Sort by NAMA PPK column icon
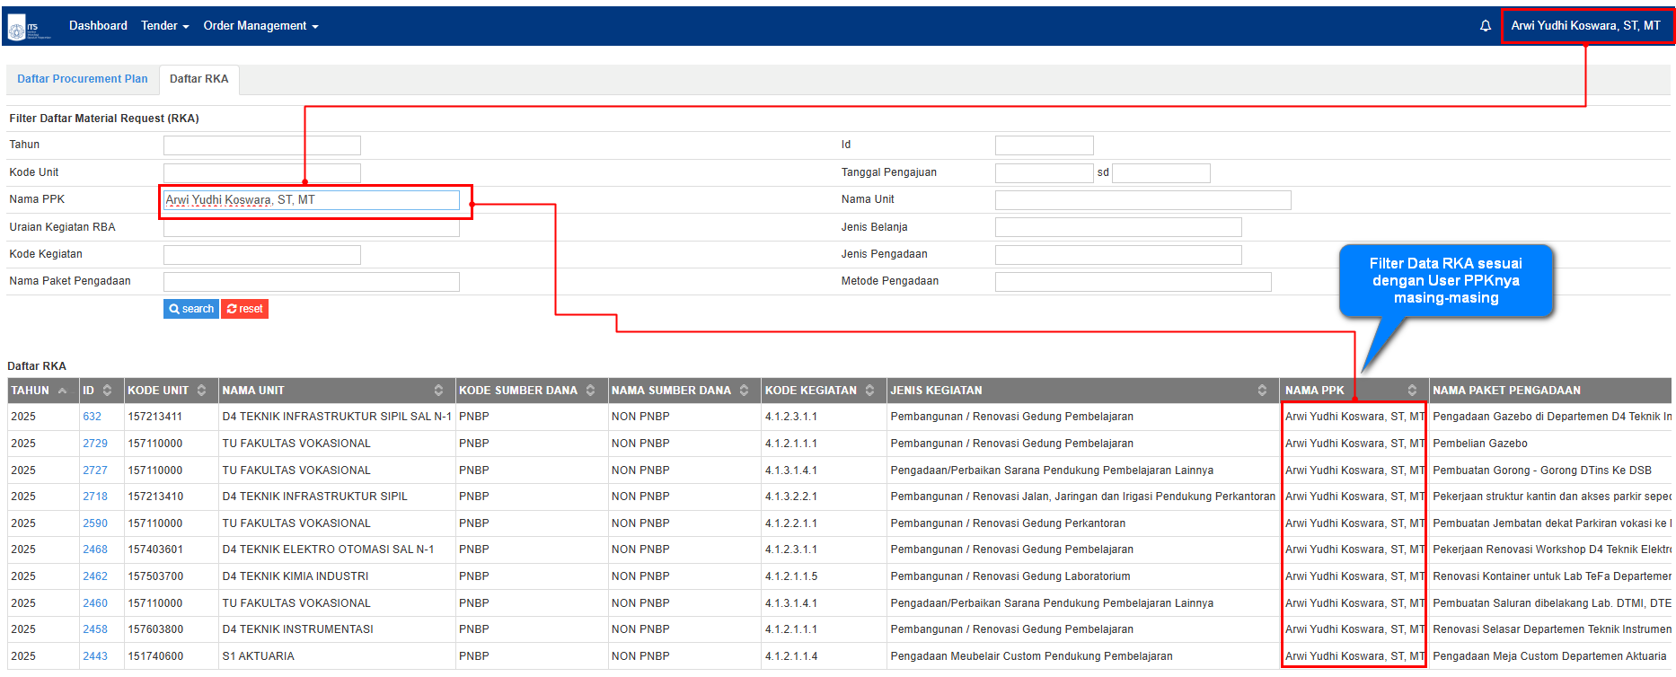 point(1412,391)
